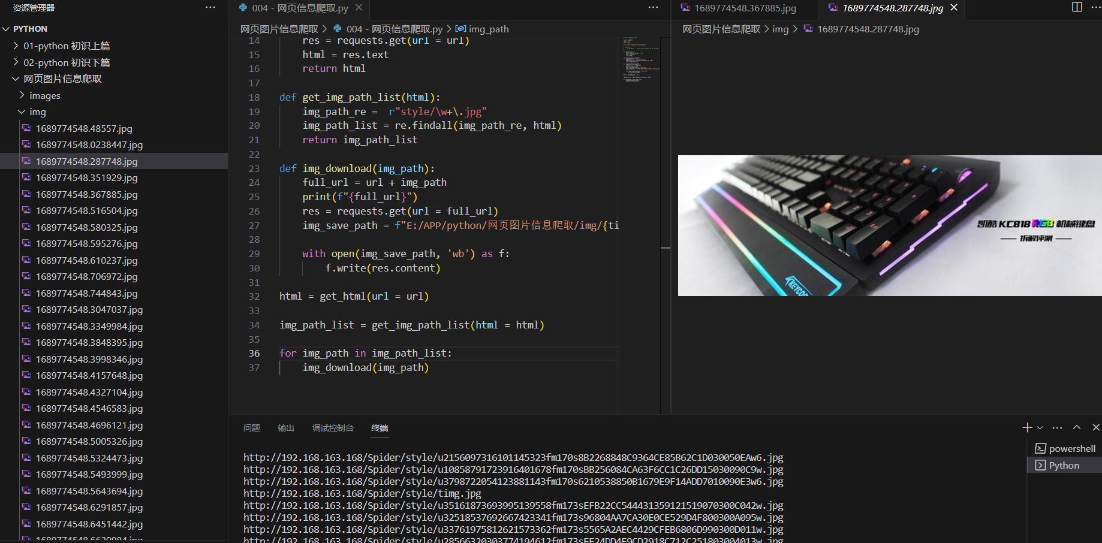Open new terminal launch profile dropdown

click(x=1040, y=428)
